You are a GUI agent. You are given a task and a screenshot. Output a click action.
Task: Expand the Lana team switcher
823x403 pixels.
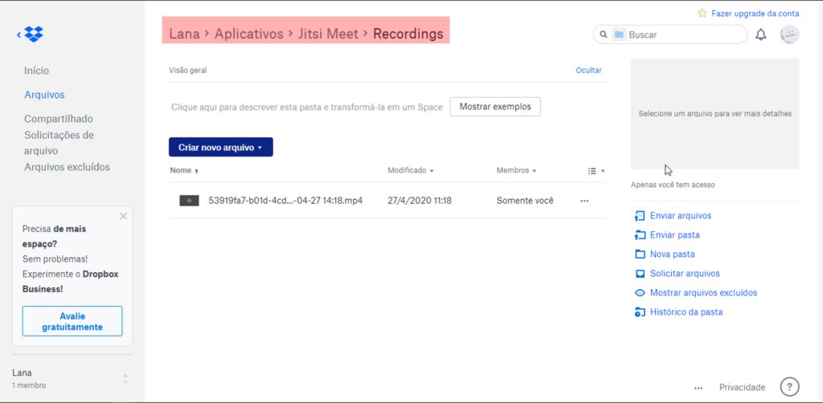(125, 379)
